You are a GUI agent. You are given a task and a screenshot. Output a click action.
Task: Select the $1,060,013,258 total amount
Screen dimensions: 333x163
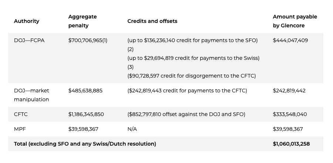click(291, 144)
